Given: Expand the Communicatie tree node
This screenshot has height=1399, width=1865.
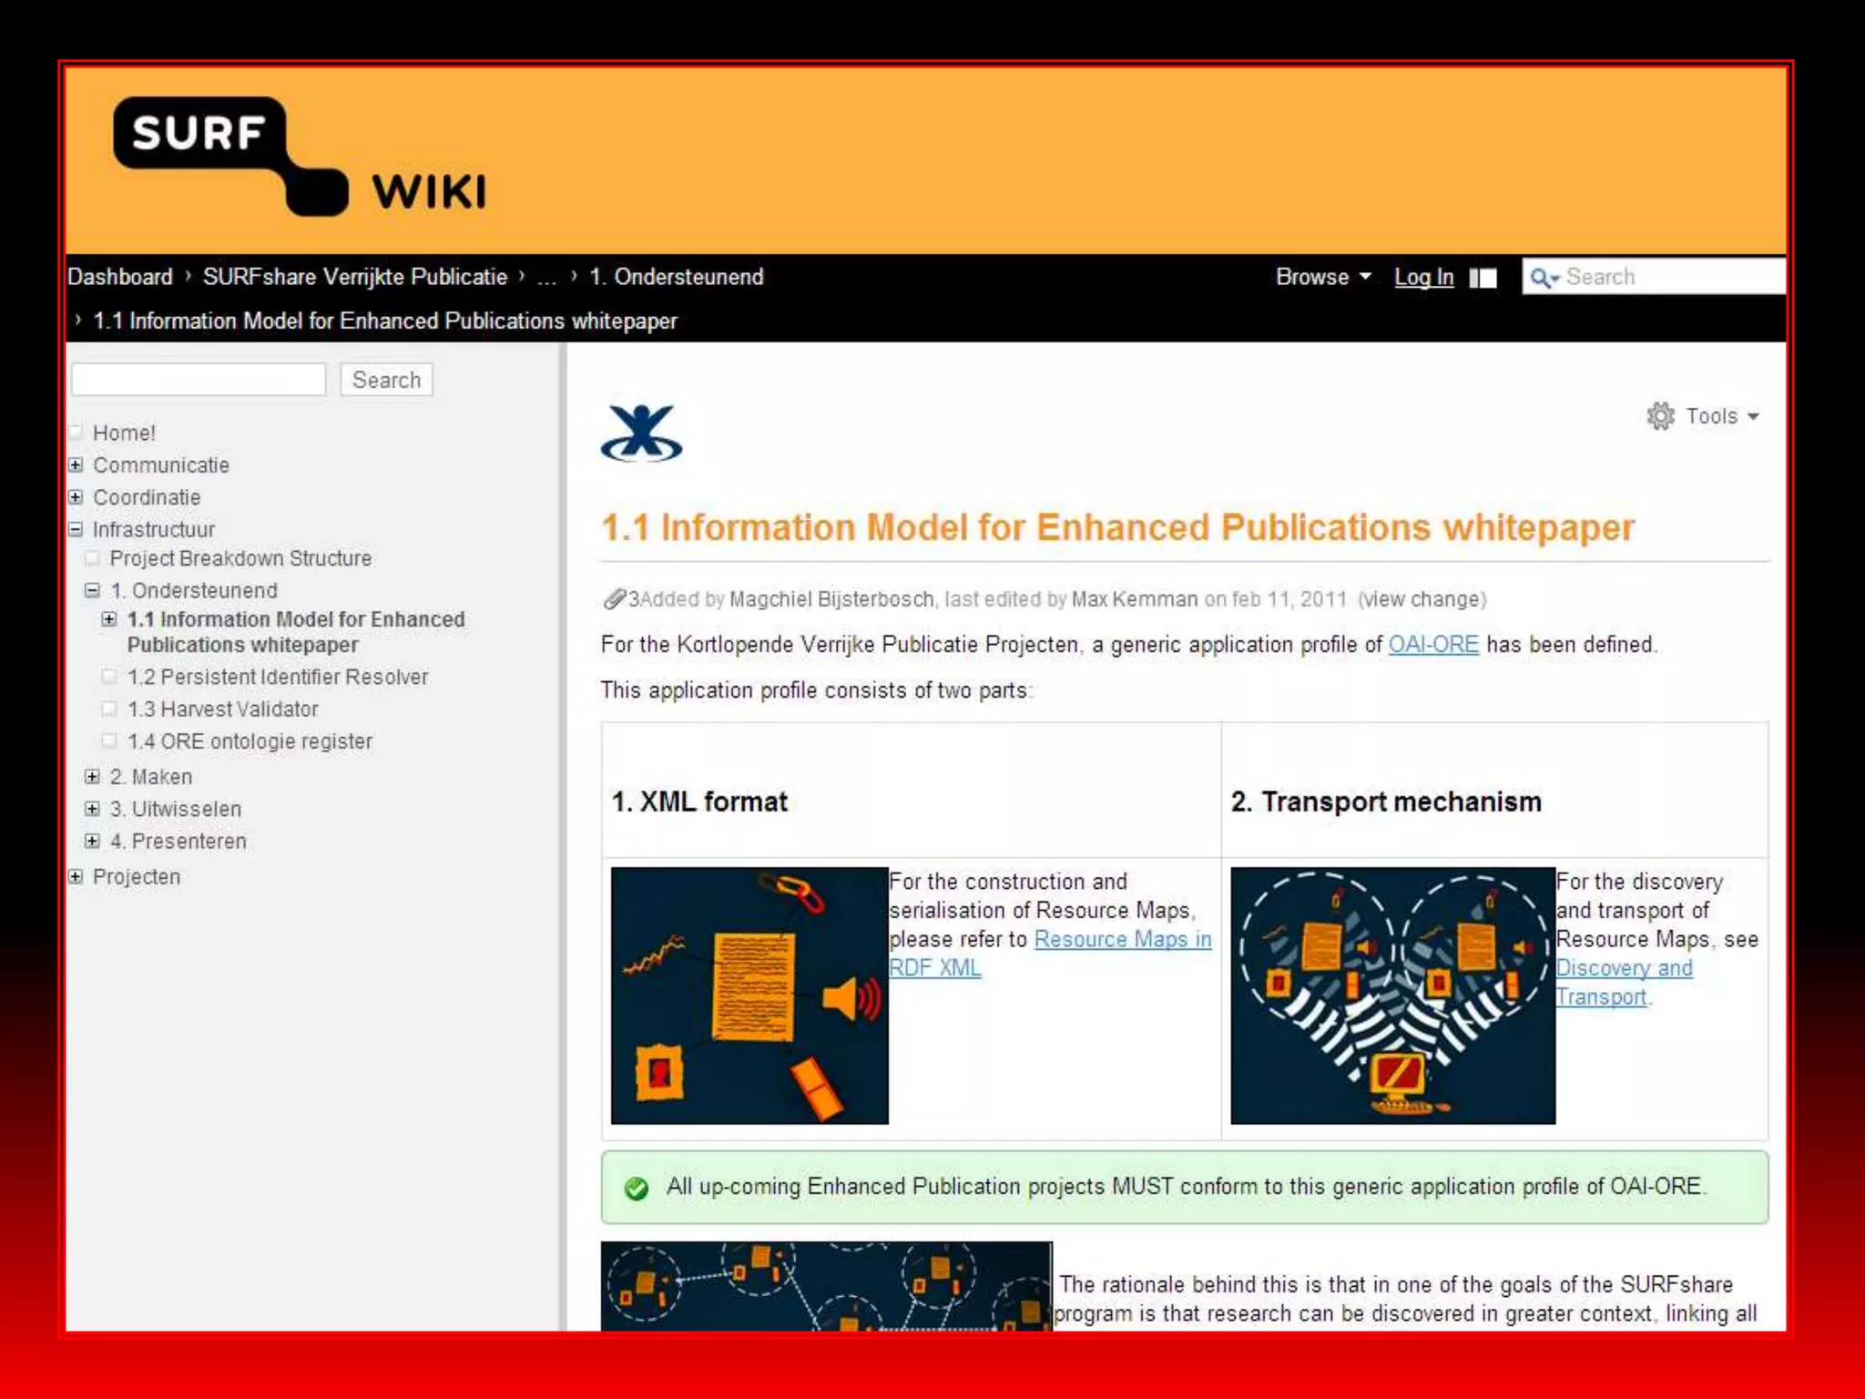Looking at the screenshot, I should (76, 465).
